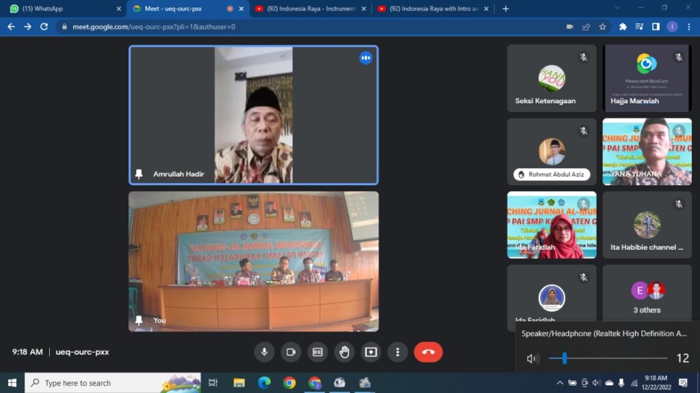Click the speaker volume slider
Viewport: 700px width, 393px height.
[608, 358]
